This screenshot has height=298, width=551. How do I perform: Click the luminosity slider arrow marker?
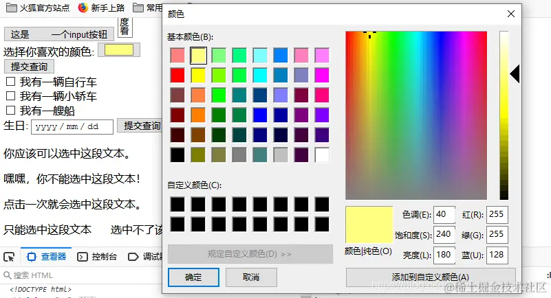point(515,73)
